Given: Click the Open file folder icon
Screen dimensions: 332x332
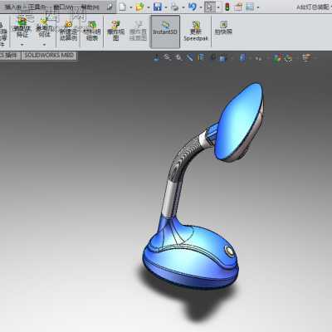Looking at the screenshot, I should [139, 7].
